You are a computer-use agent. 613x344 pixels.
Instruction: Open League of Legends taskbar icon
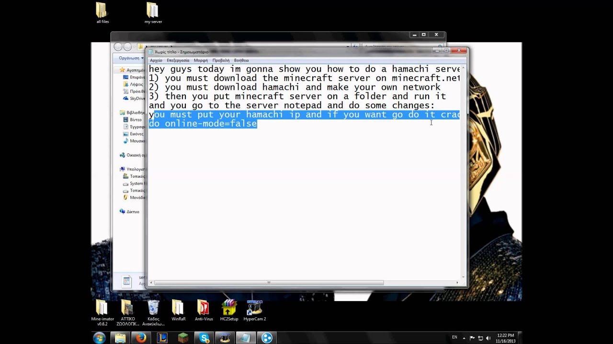[162, 338]
